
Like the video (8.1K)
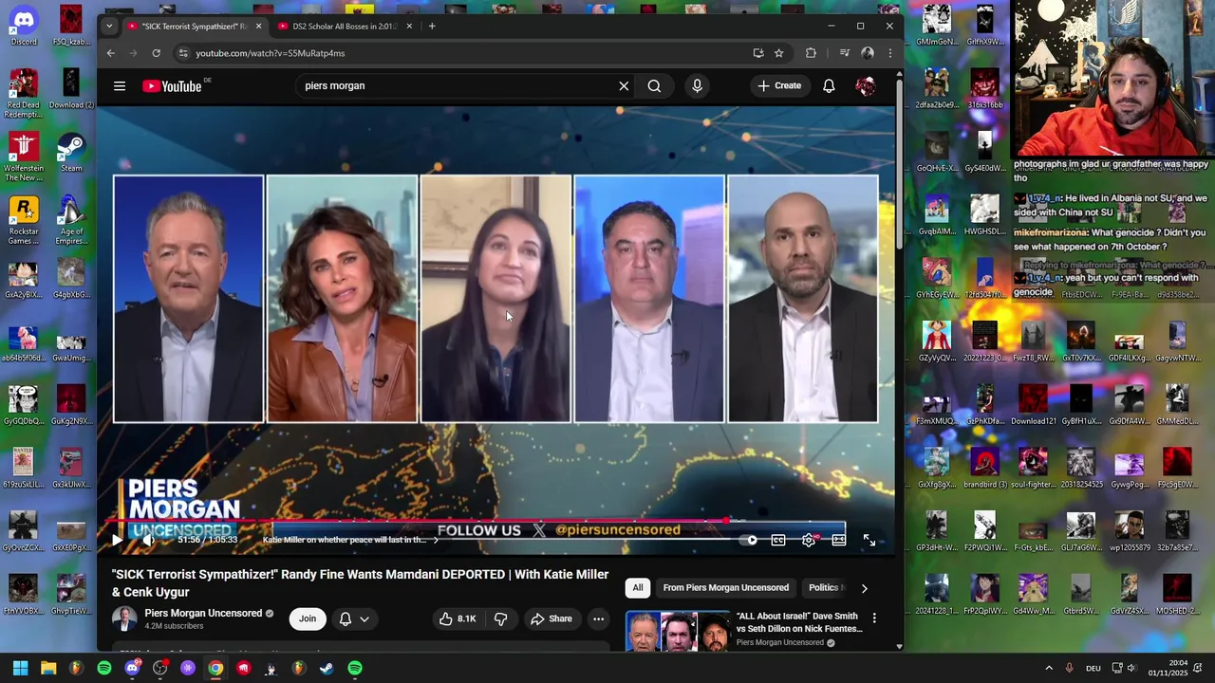pos(458,618)
